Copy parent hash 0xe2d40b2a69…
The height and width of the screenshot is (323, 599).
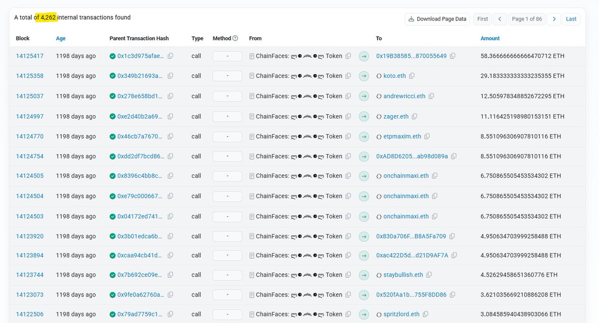click(x=170, y=117)
